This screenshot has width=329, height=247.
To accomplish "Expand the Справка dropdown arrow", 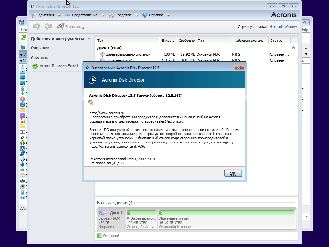I will (168, 15).
